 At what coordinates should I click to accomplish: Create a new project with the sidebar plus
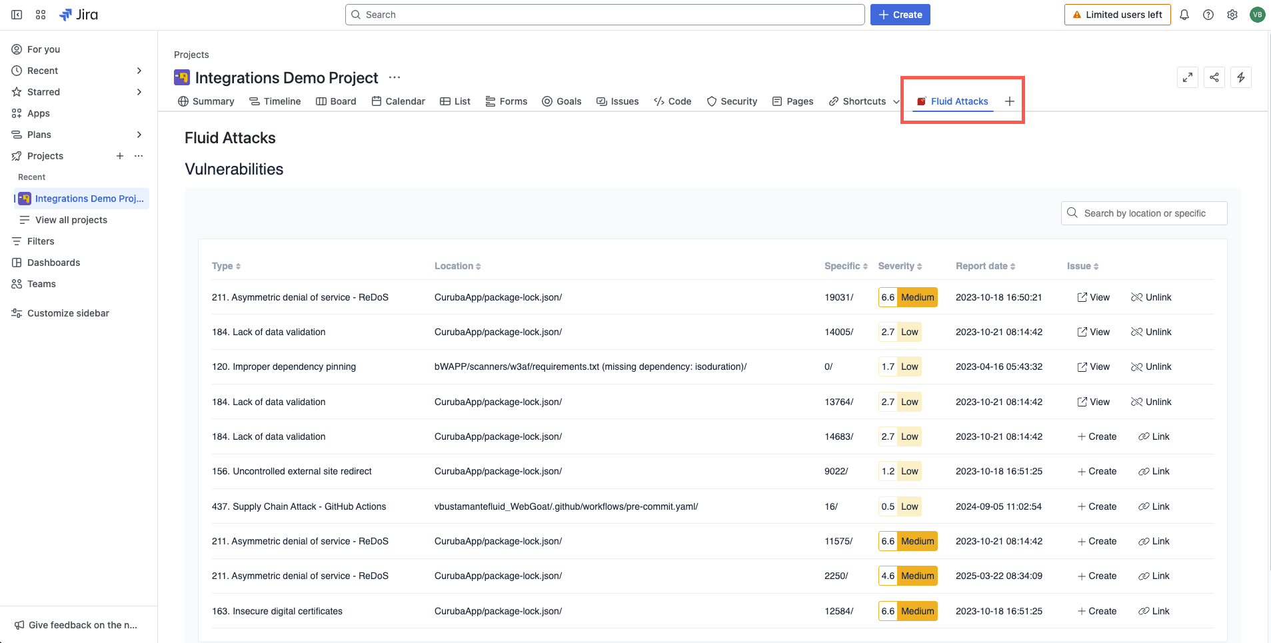tap(120, 156)
